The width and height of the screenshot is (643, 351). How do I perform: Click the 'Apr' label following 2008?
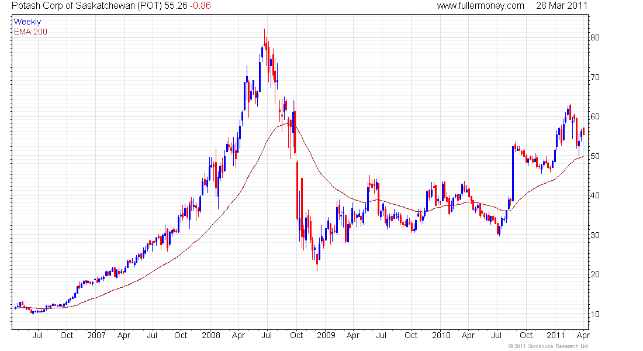pyautogui.click(x=238, y=336)
